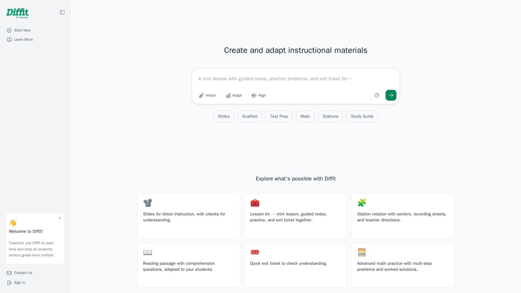Open the Align standards options
Screen dimensions: 521x293
click(259, 95)
